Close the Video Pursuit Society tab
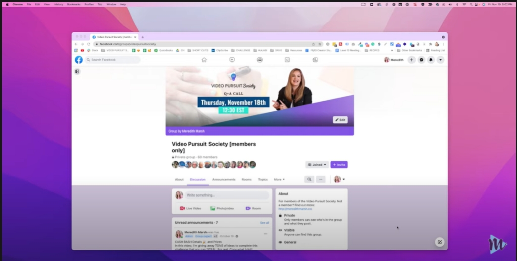 pyautogui.click(x=135, y=37)
